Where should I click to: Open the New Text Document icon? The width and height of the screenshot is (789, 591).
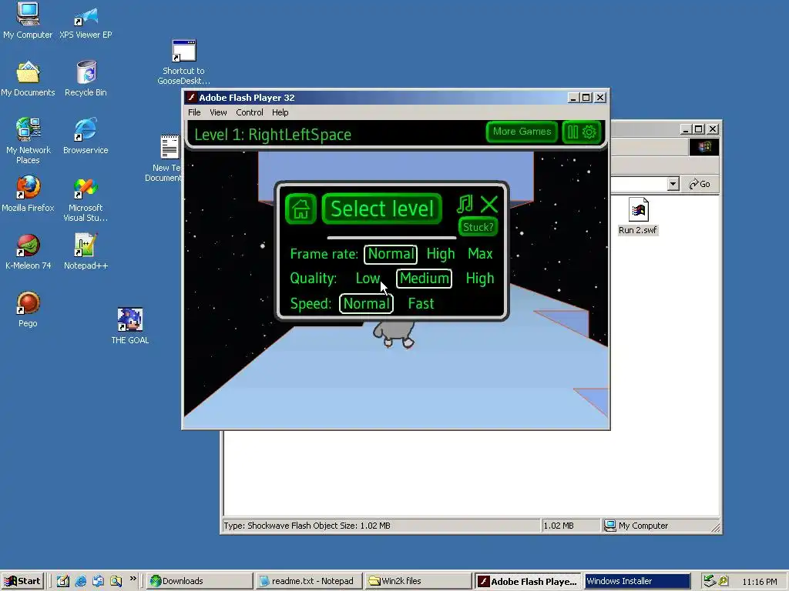click(169, 158)
